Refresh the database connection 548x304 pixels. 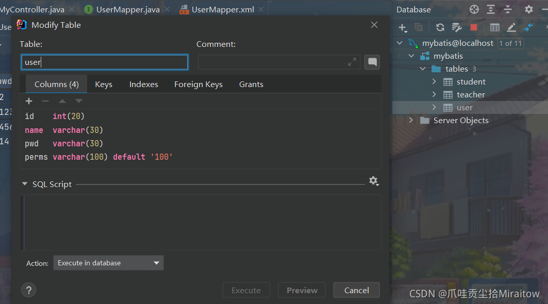440,27
